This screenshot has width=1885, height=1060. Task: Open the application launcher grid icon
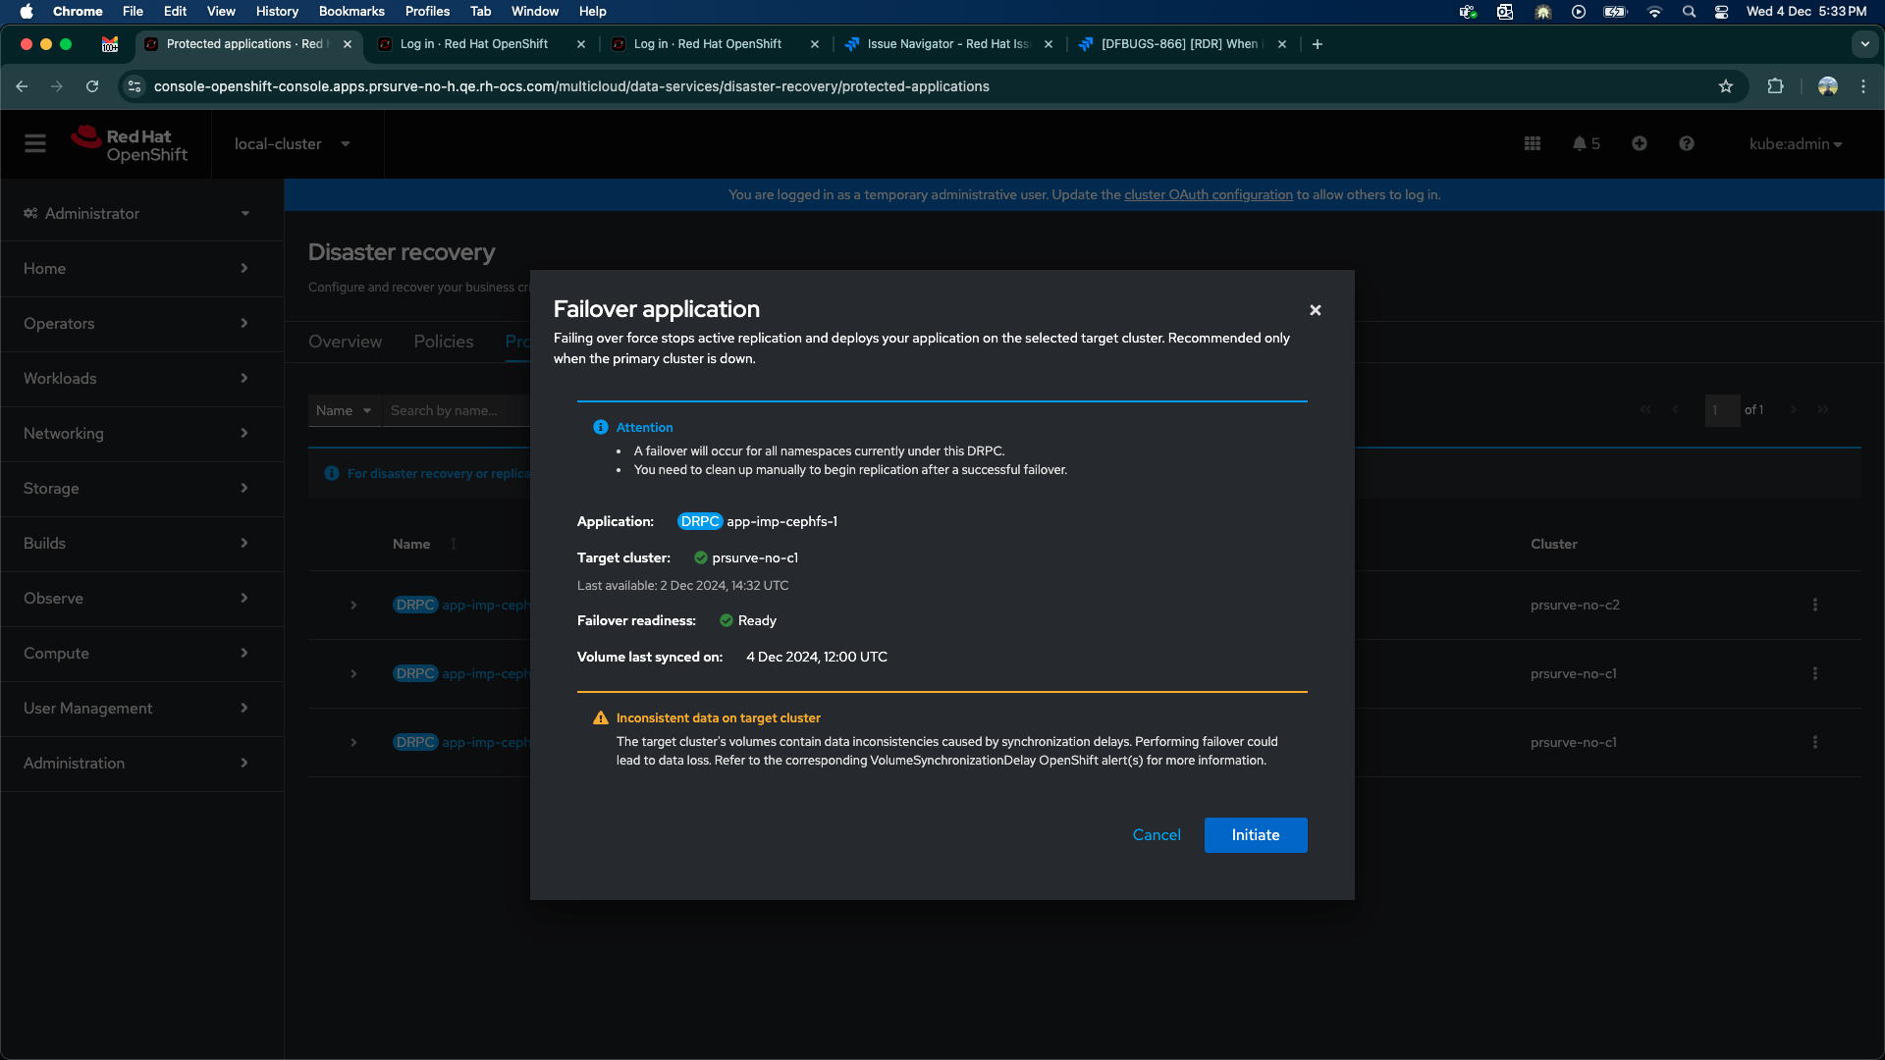[1533, 144]
